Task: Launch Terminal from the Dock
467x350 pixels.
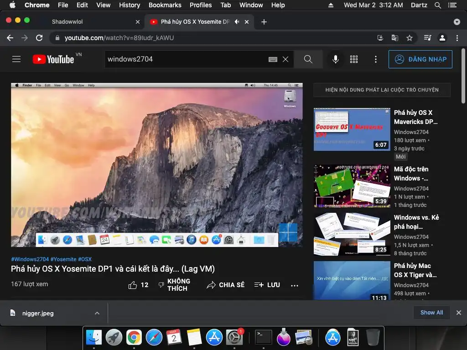Action: 264,337
